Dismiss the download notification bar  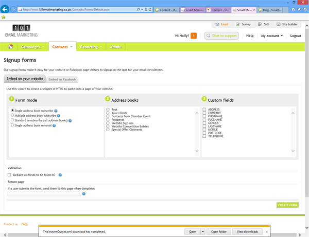tap(267, 232)
